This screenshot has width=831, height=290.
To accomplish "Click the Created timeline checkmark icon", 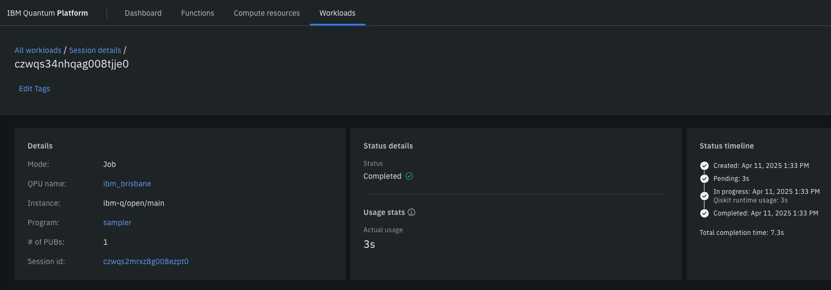I will 704,166.
